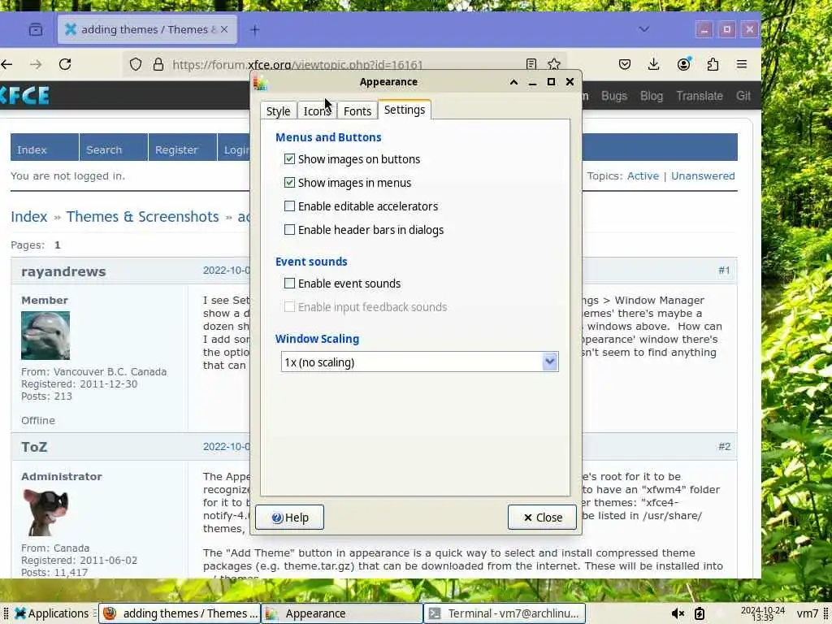Click ToZ username
The width and height of the screenshot is (832, 624).
point(34,447)
